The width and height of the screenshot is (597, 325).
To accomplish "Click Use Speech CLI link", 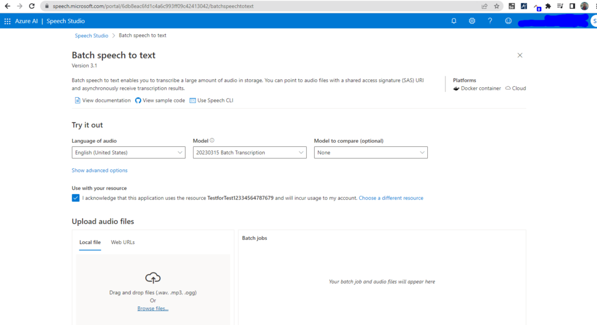I will coord(211,100).
